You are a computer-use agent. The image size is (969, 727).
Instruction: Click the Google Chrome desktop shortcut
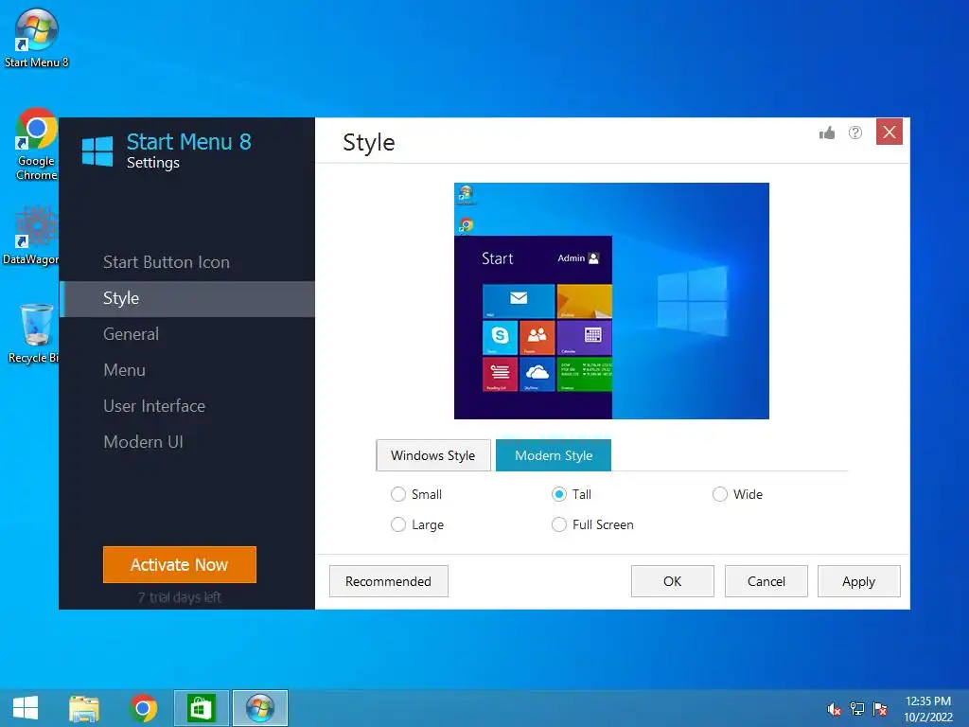click(x=37, y=145)
